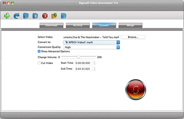Enable the Cut Video checkbox
184x119 pixels.
point(39,63)
